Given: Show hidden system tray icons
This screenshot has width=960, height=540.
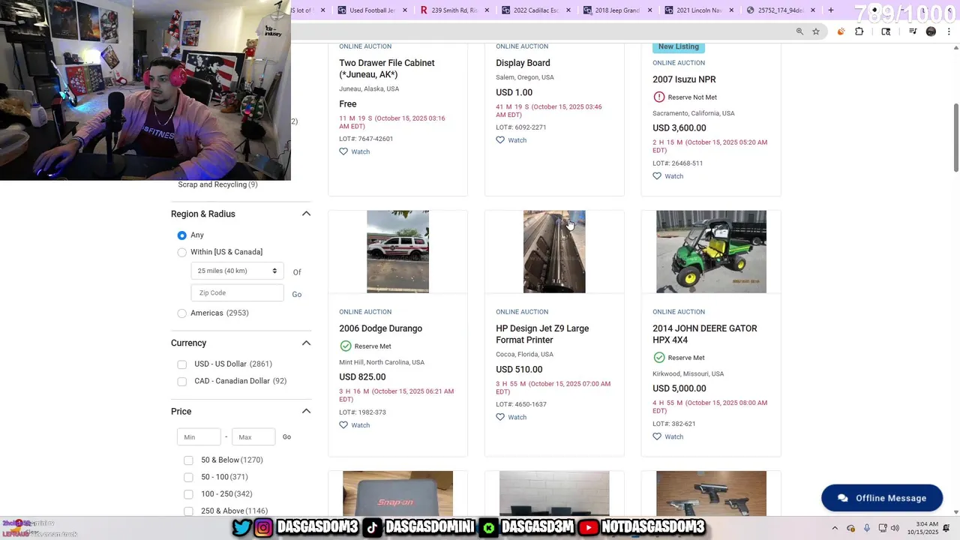Looking at the screenshot, I should [x=835, y=528].
